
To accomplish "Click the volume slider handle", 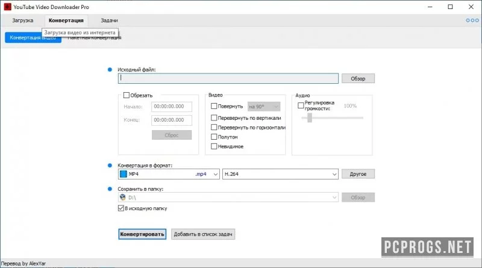I will 310,117.
